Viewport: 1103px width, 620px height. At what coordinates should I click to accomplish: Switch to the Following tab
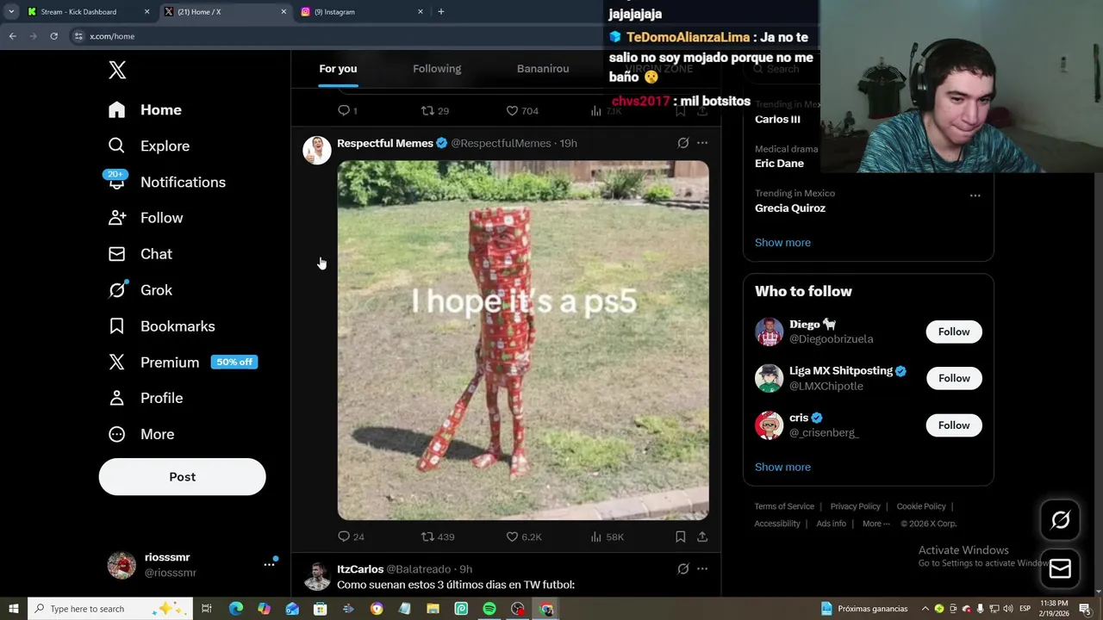(x=437, y=69)
